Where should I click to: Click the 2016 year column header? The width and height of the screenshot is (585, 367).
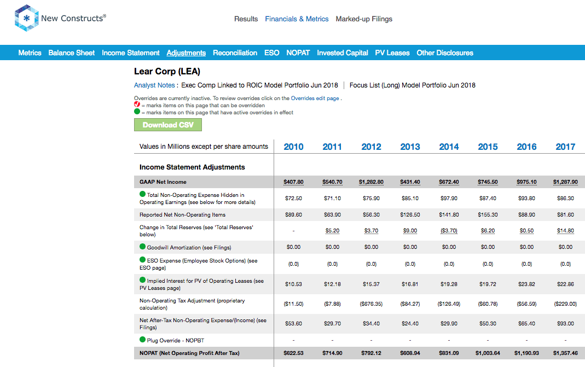point(526,147)
